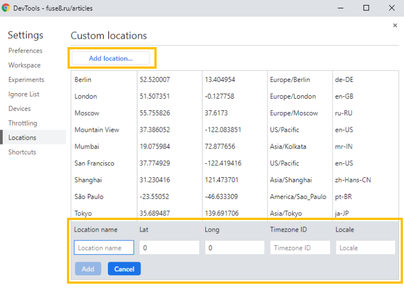Click the Add location button
Screen dimensions: 404x292
click(111, 58)
